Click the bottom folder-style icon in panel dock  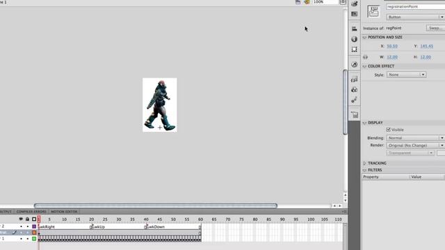(354, 115)
